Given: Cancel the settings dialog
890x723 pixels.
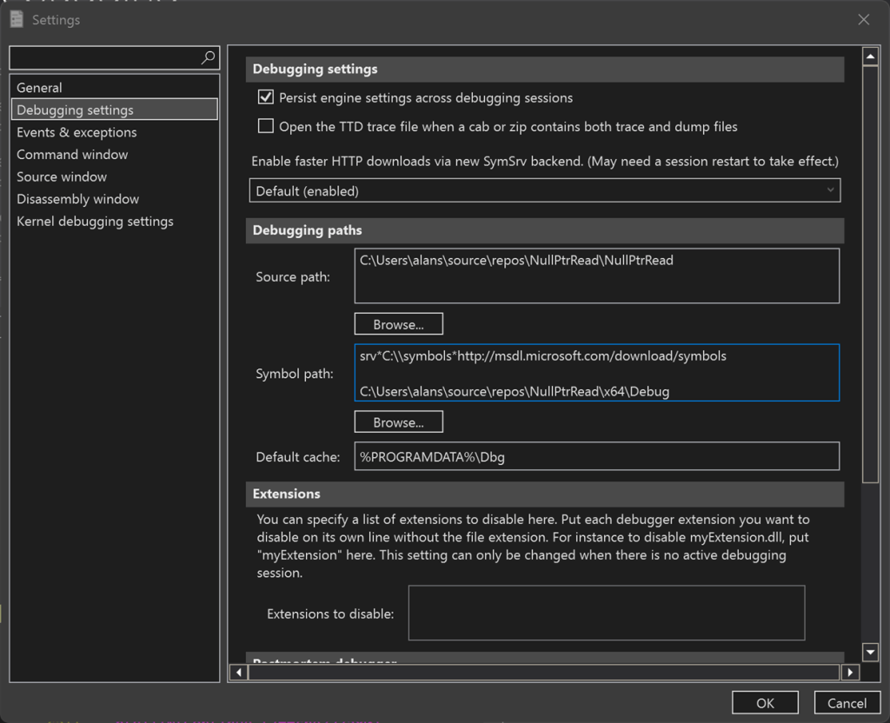Looking at the screenshot, I should (846, 703).
